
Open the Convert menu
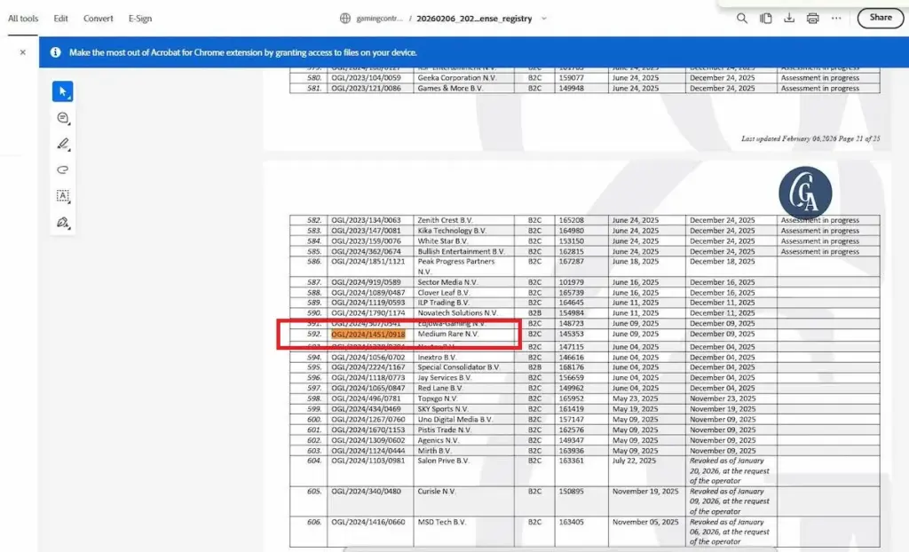(98, 19)
